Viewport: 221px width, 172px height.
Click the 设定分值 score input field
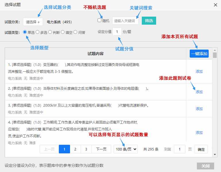[x=117, y=32]
